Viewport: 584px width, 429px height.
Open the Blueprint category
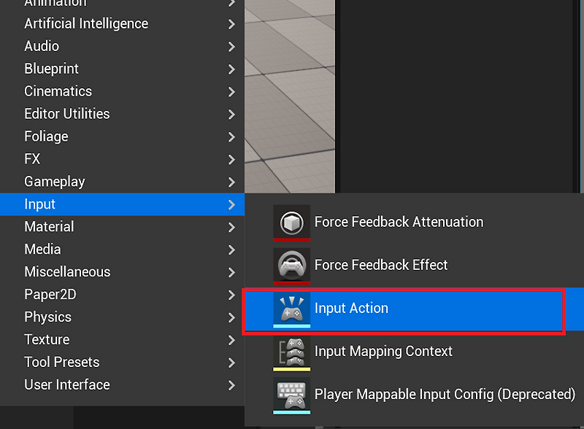tap(51, 69)
